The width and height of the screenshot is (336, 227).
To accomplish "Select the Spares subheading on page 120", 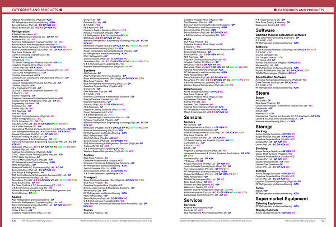I will click(x=16, y=197).
